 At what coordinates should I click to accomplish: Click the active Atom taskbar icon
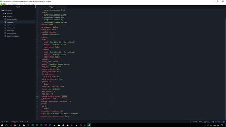[89, 125]
